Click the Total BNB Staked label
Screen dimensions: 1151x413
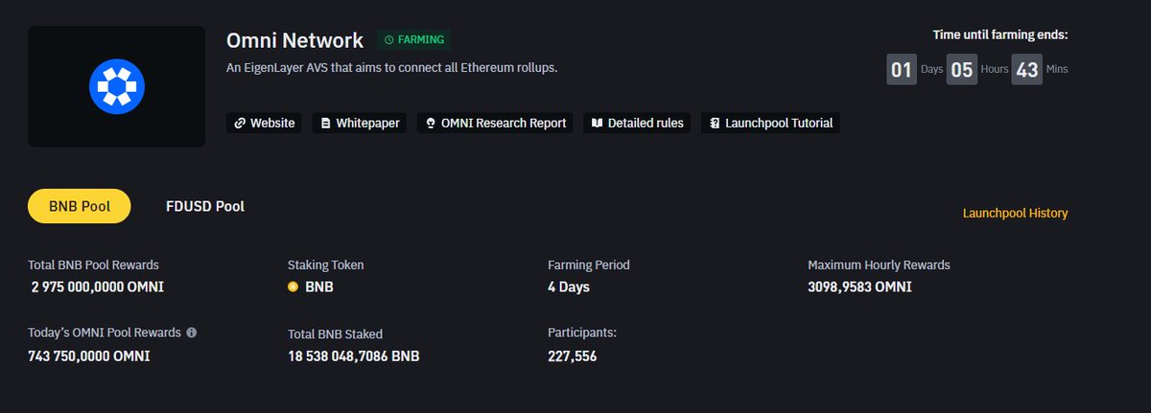tap(336, 334)
